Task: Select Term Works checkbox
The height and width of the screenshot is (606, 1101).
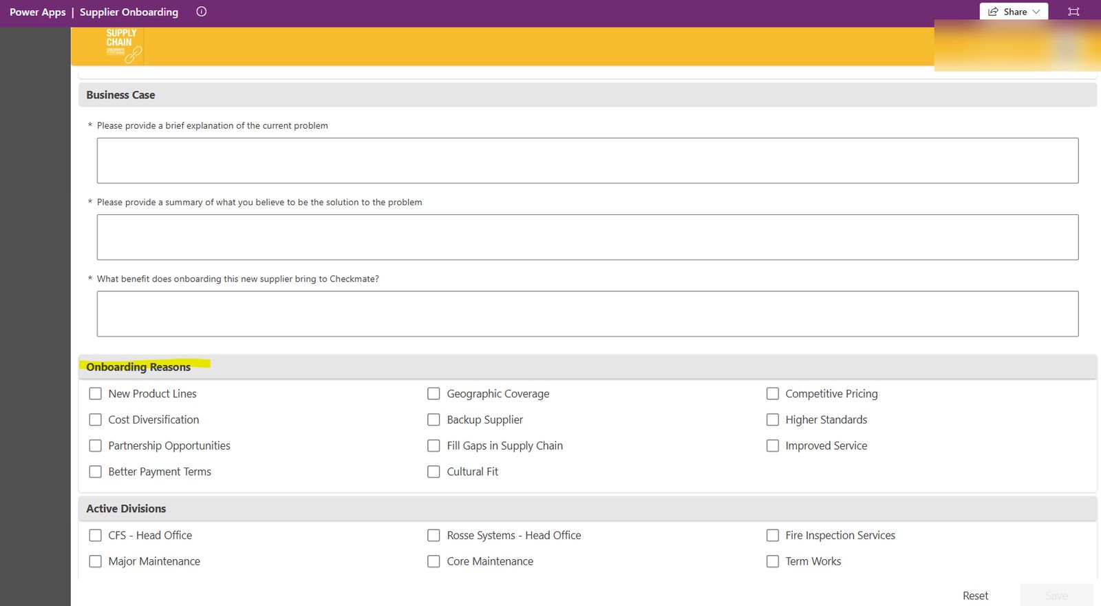Action: (773, 561)
